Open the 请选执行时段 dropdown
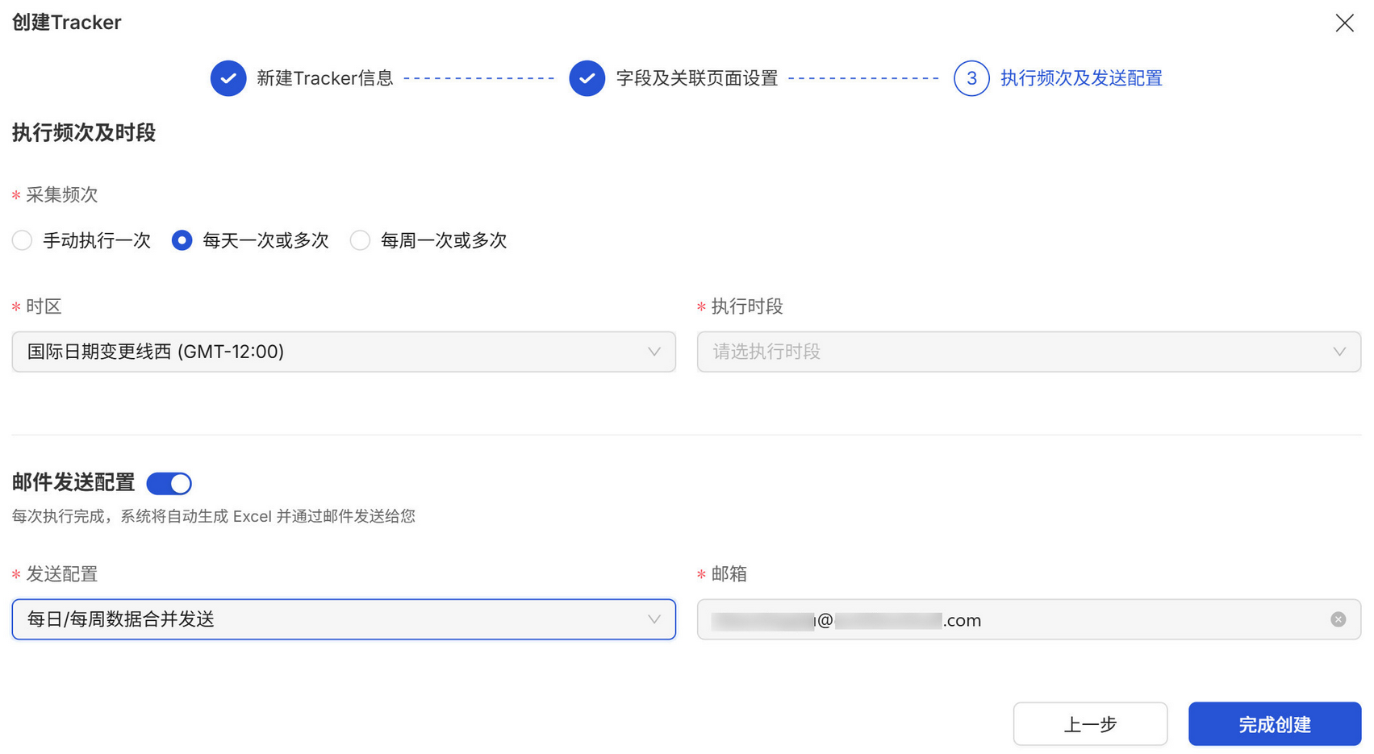1374x754 pixels. point(1009,352)
